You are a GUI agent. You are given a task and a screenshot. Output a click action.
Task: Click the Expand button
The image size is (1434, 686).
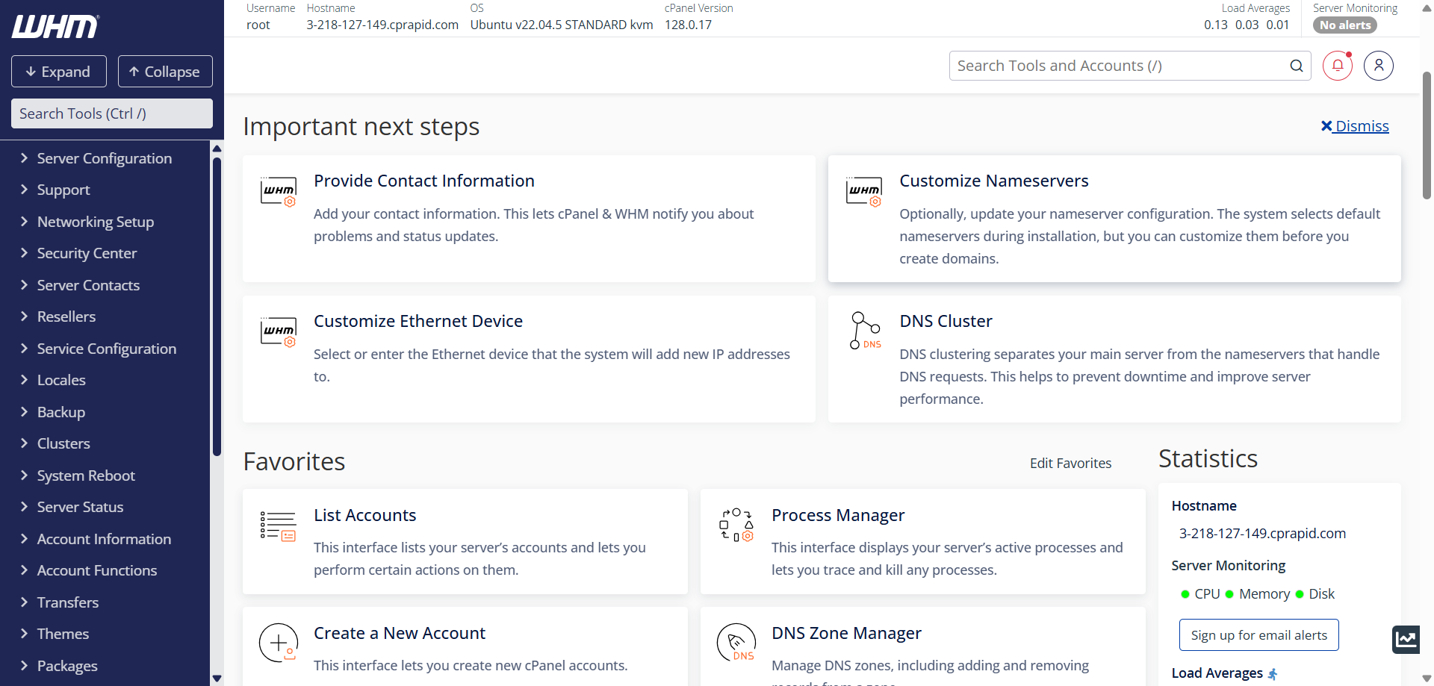click(x=59, y=72)
